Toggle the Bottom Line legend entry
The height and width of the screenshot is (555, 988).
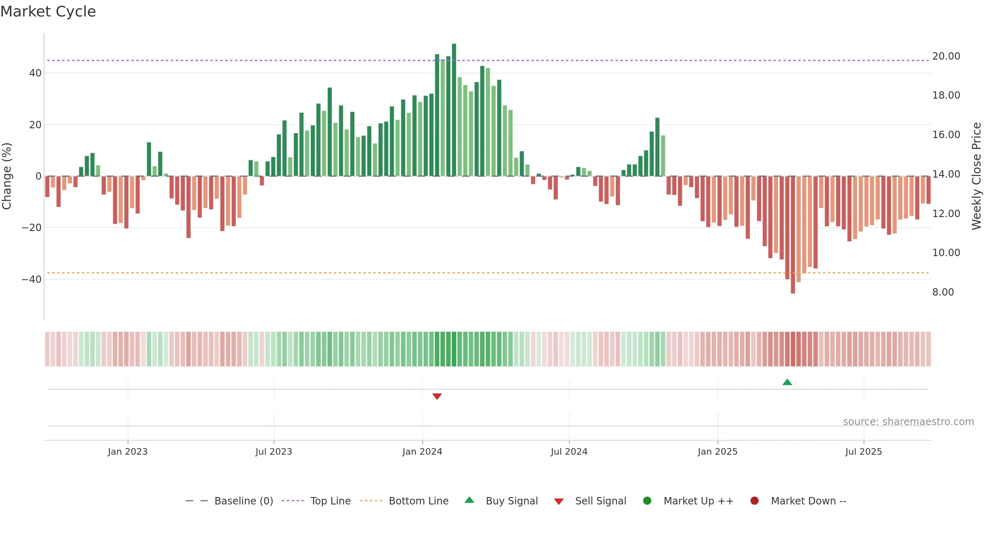coord(404,501)
